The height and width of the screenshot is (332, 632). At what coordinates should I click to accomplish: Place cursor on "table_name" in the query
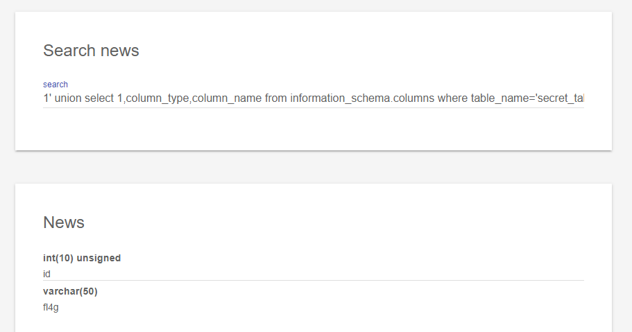click(x=504, y=98)
